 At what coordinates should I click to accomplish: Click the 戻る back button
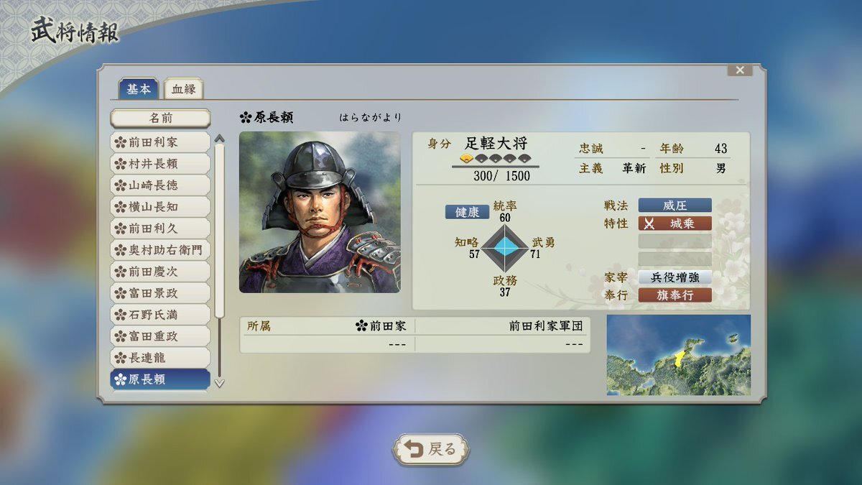click(x=431, y=450)
